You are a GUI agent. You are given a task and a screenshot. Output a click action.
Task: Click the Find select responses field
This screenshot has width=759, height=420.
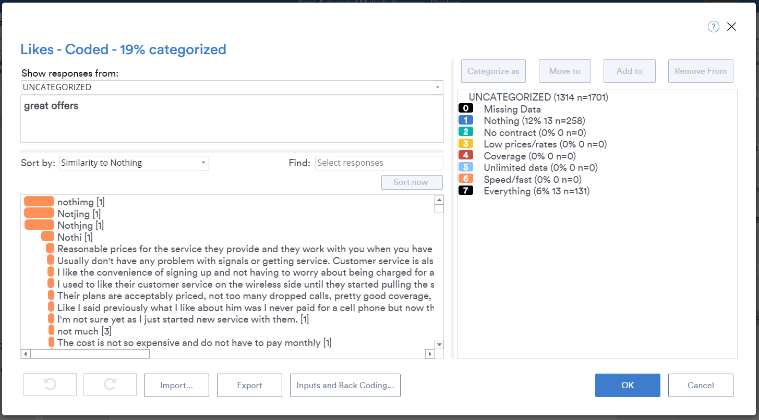click(x=379, y=163)
